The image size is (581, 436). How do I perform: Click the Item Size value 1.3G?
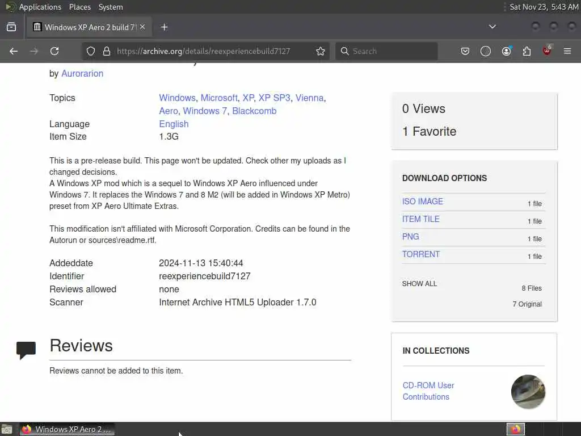click(169, 136)
